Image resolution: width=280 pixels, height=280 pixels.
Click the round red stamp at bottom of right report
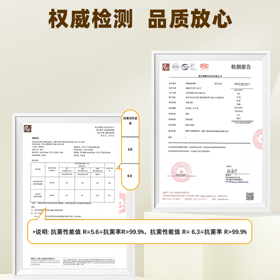click(181, 172)
